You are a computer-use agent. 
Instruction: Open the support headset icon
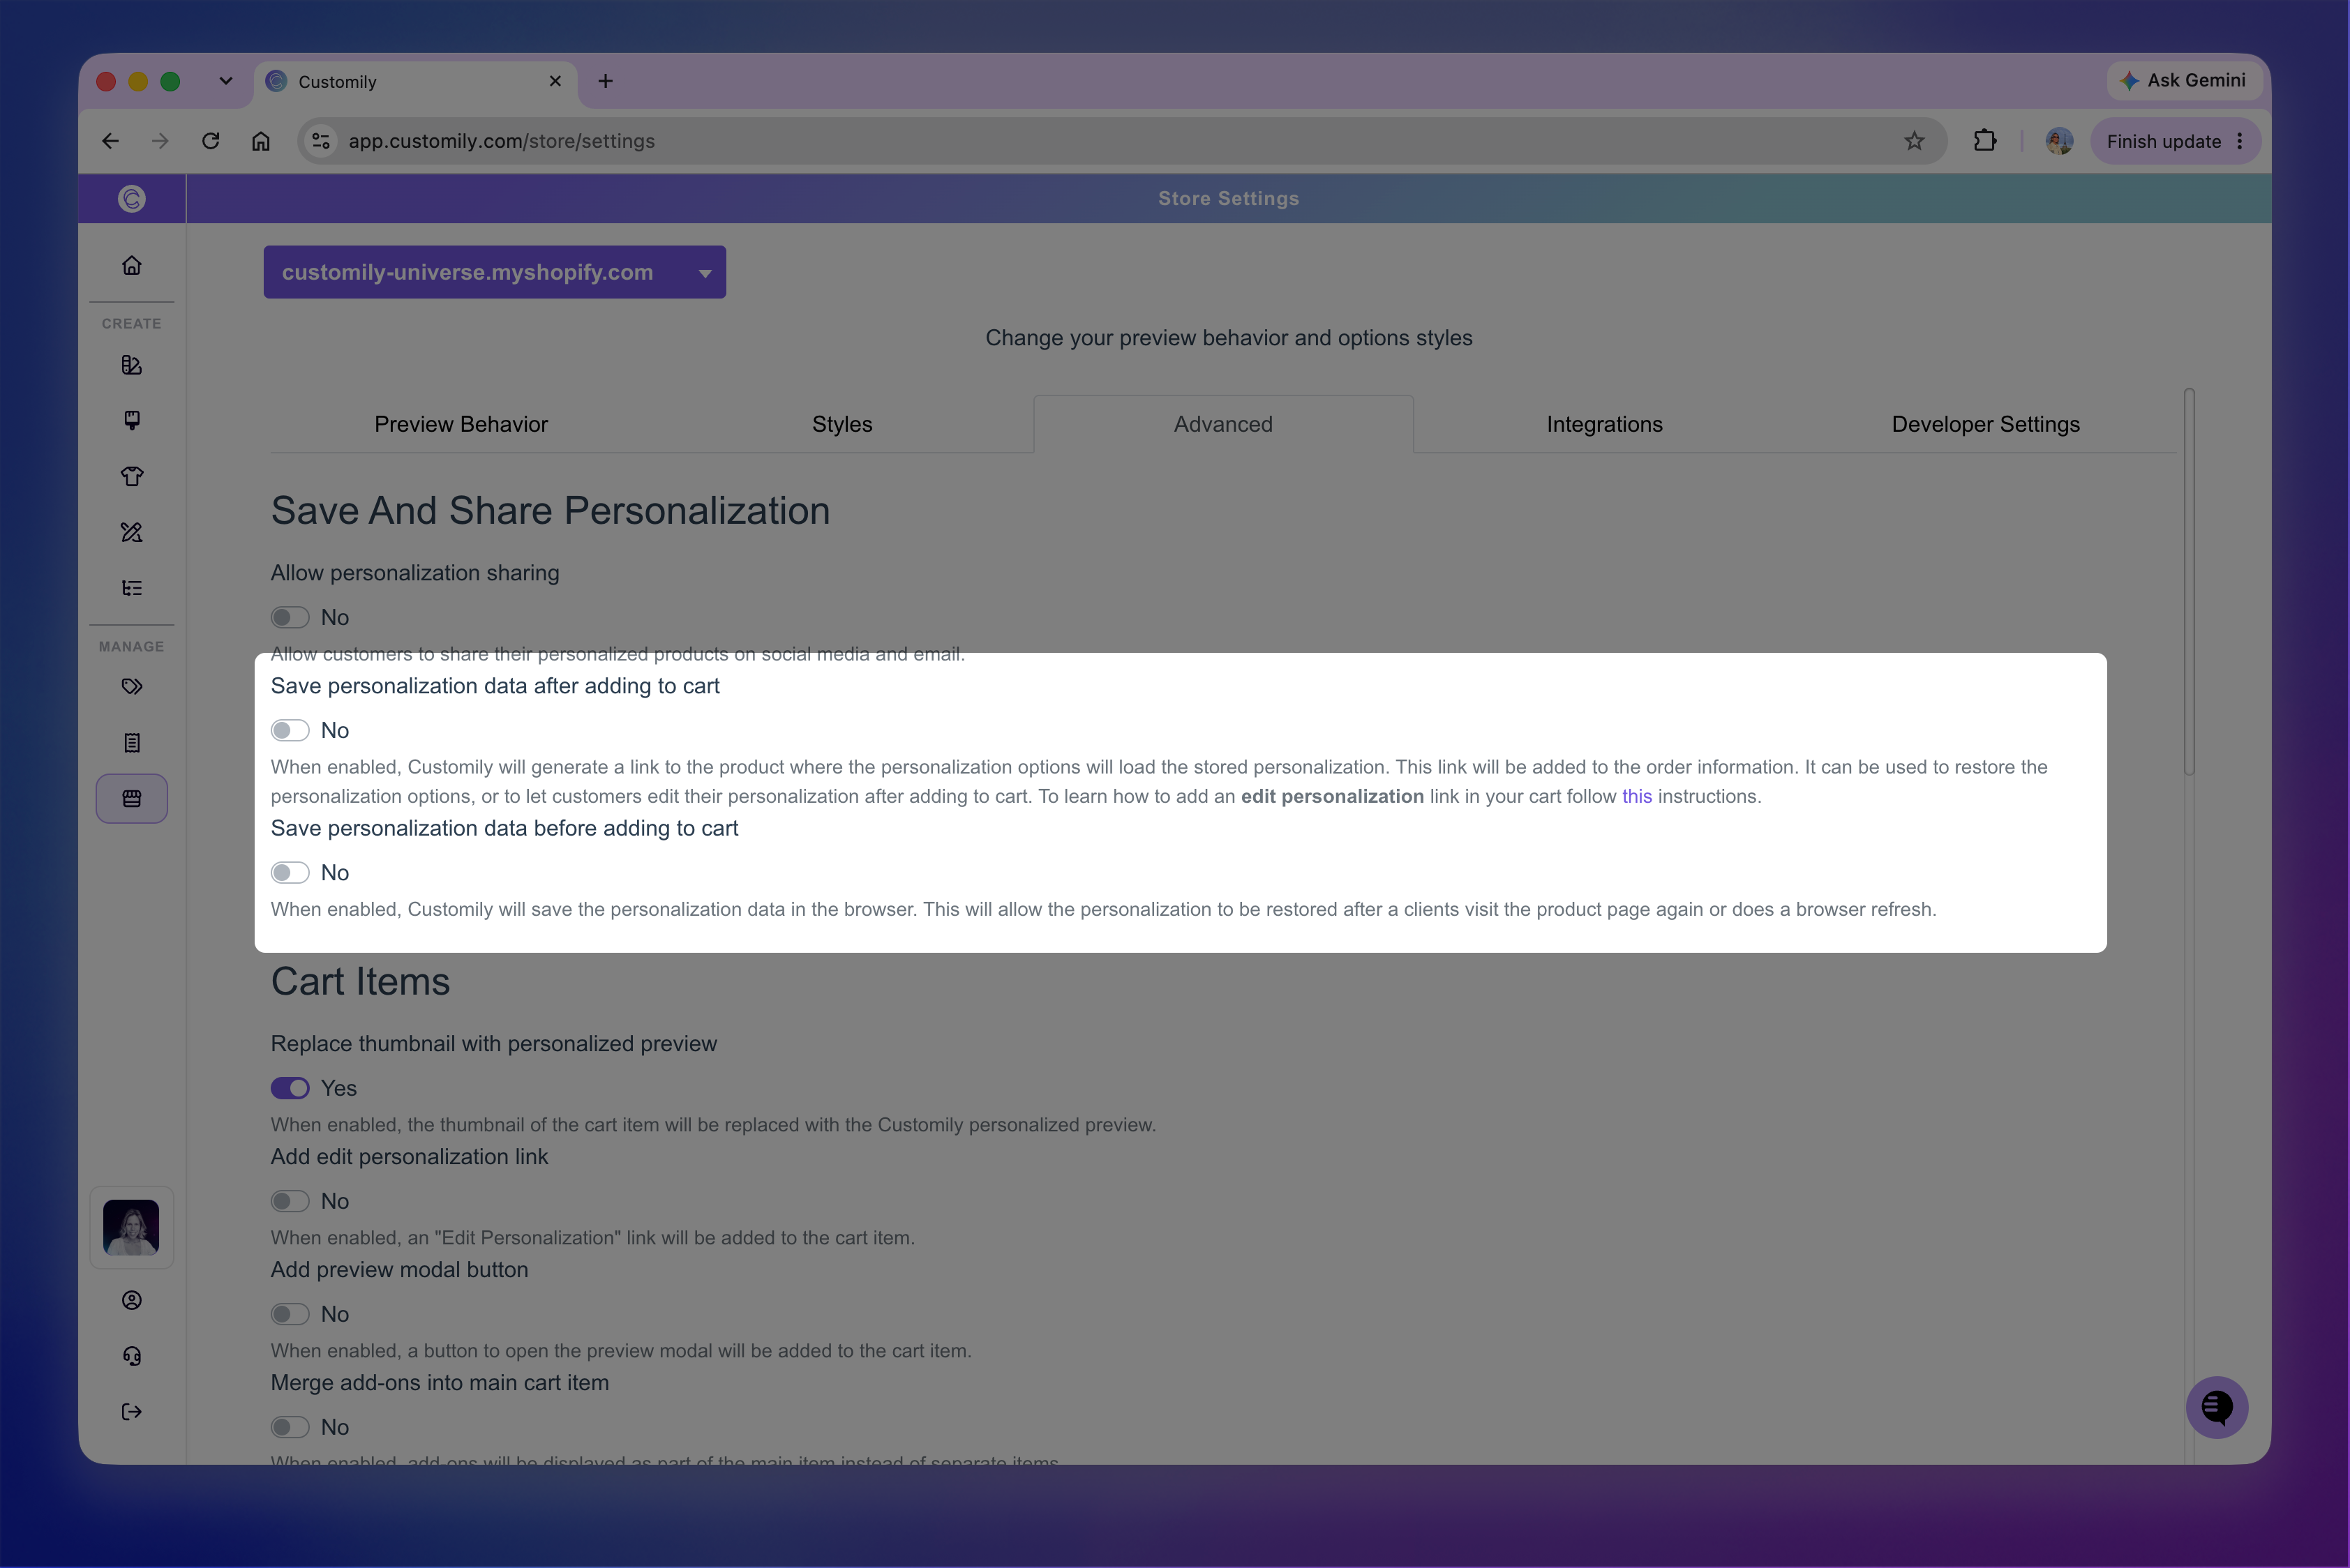(x=131, y=1356)
